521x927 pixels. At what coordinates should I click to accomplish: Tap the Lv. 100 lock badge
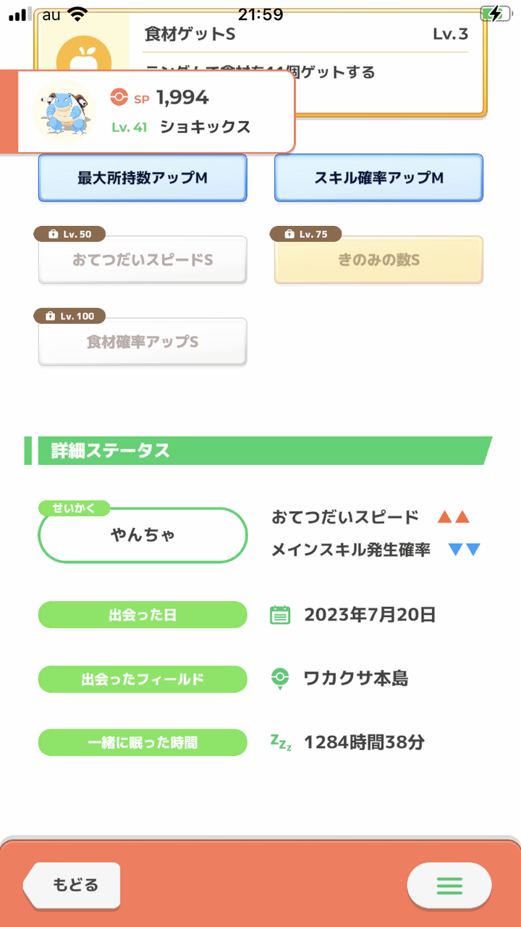point(69,316)
